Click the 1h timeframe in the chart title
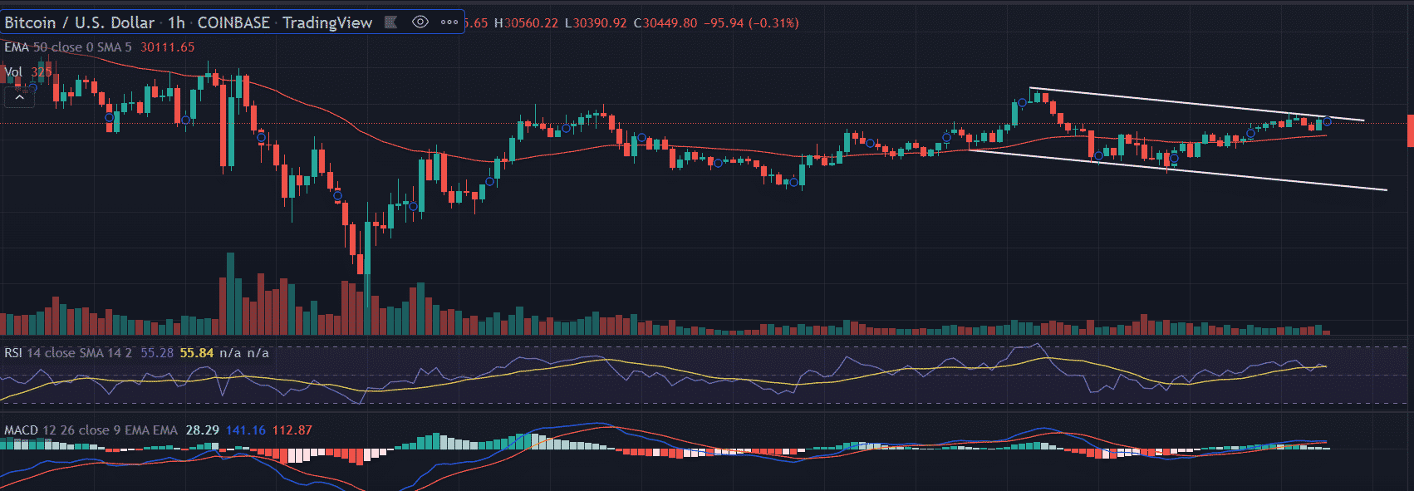Image resolution: width=1414 pixels, height=491 pixels. click(x=176, y=22)
